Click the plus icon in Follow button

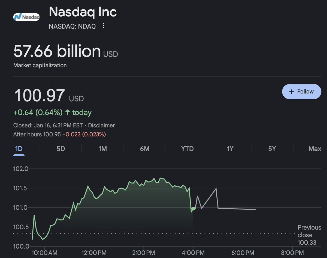tap(292, 92)
